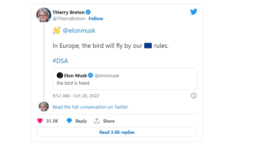Open the @elonmusk mention link
This screenshot has width=262, height=143.
point(79,31)
